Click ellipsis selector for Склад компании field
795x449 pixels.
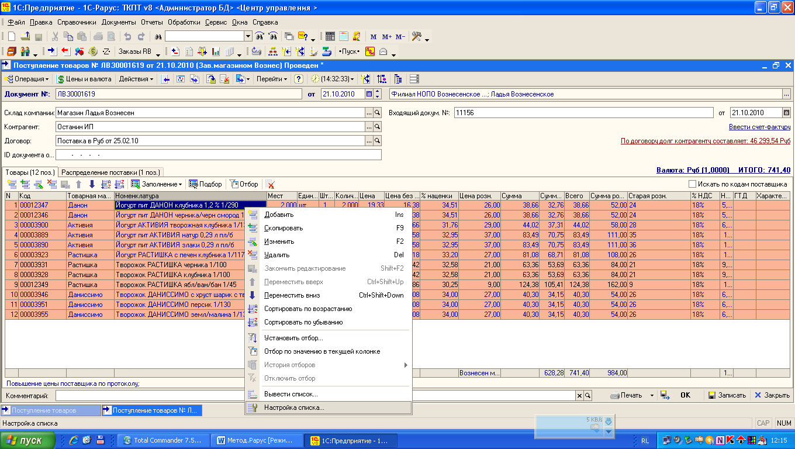pyautogui.click(x=369, y=112)
